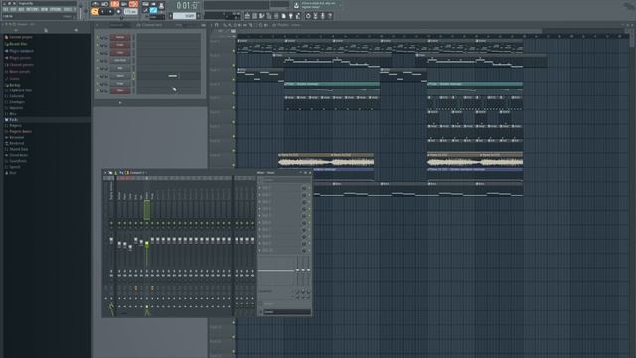Open the pattern selector field
636x358 pixels.
click(184, 16)
